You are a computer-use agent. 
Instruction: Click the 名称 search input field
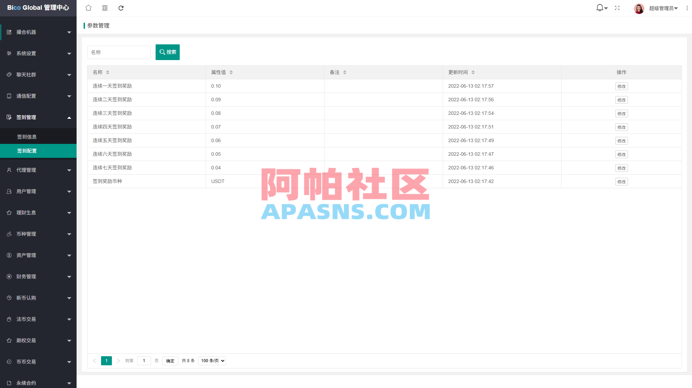pyautogui.click(x=119, y=52)
